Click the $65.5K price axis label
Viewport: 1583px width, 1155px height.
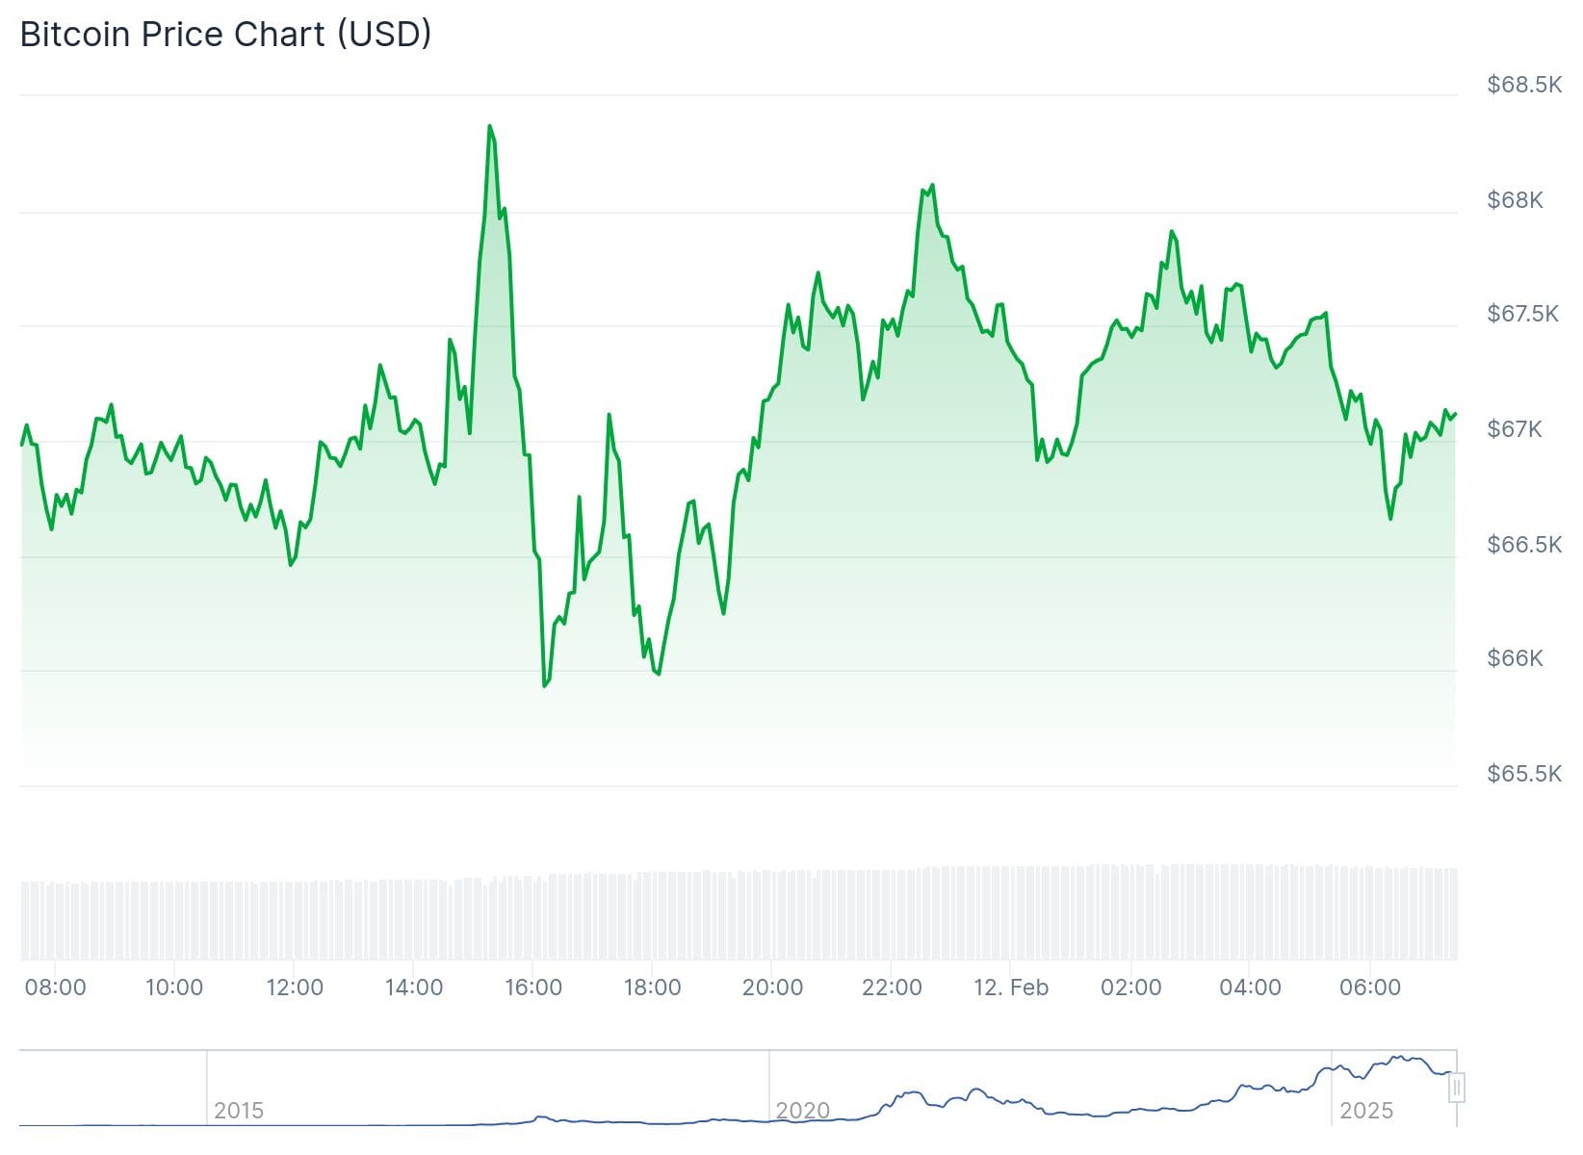(x=1523, y=774)
